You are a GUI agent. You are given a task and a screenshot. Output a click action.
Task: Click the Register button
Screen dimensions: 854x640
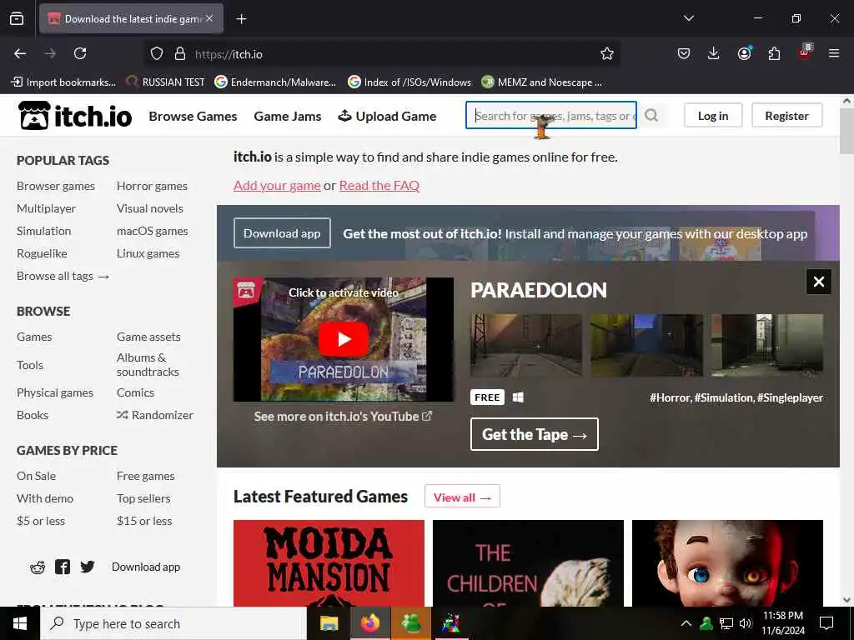(x=786, y=115)
